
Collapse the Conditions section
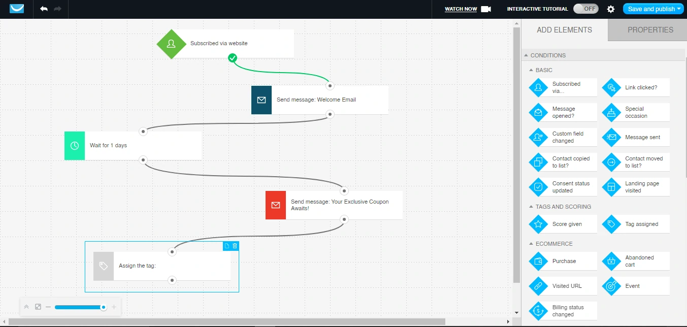[526, 55]
